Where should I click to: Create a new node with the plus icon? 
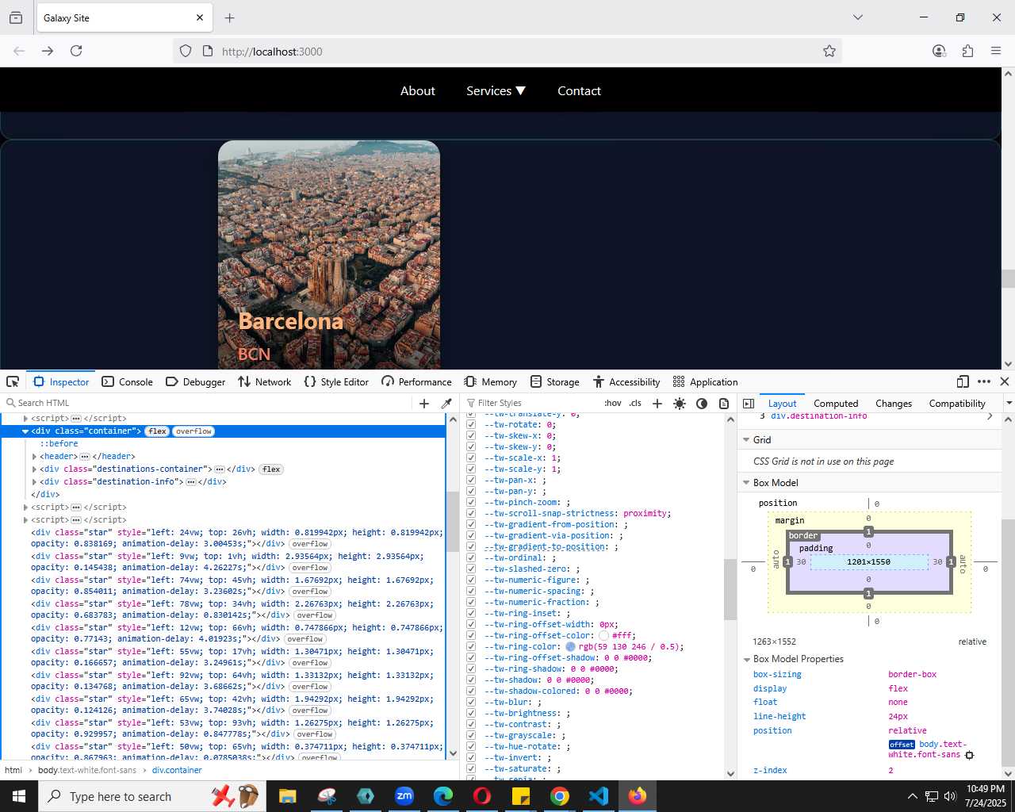[x=424, y=403]
